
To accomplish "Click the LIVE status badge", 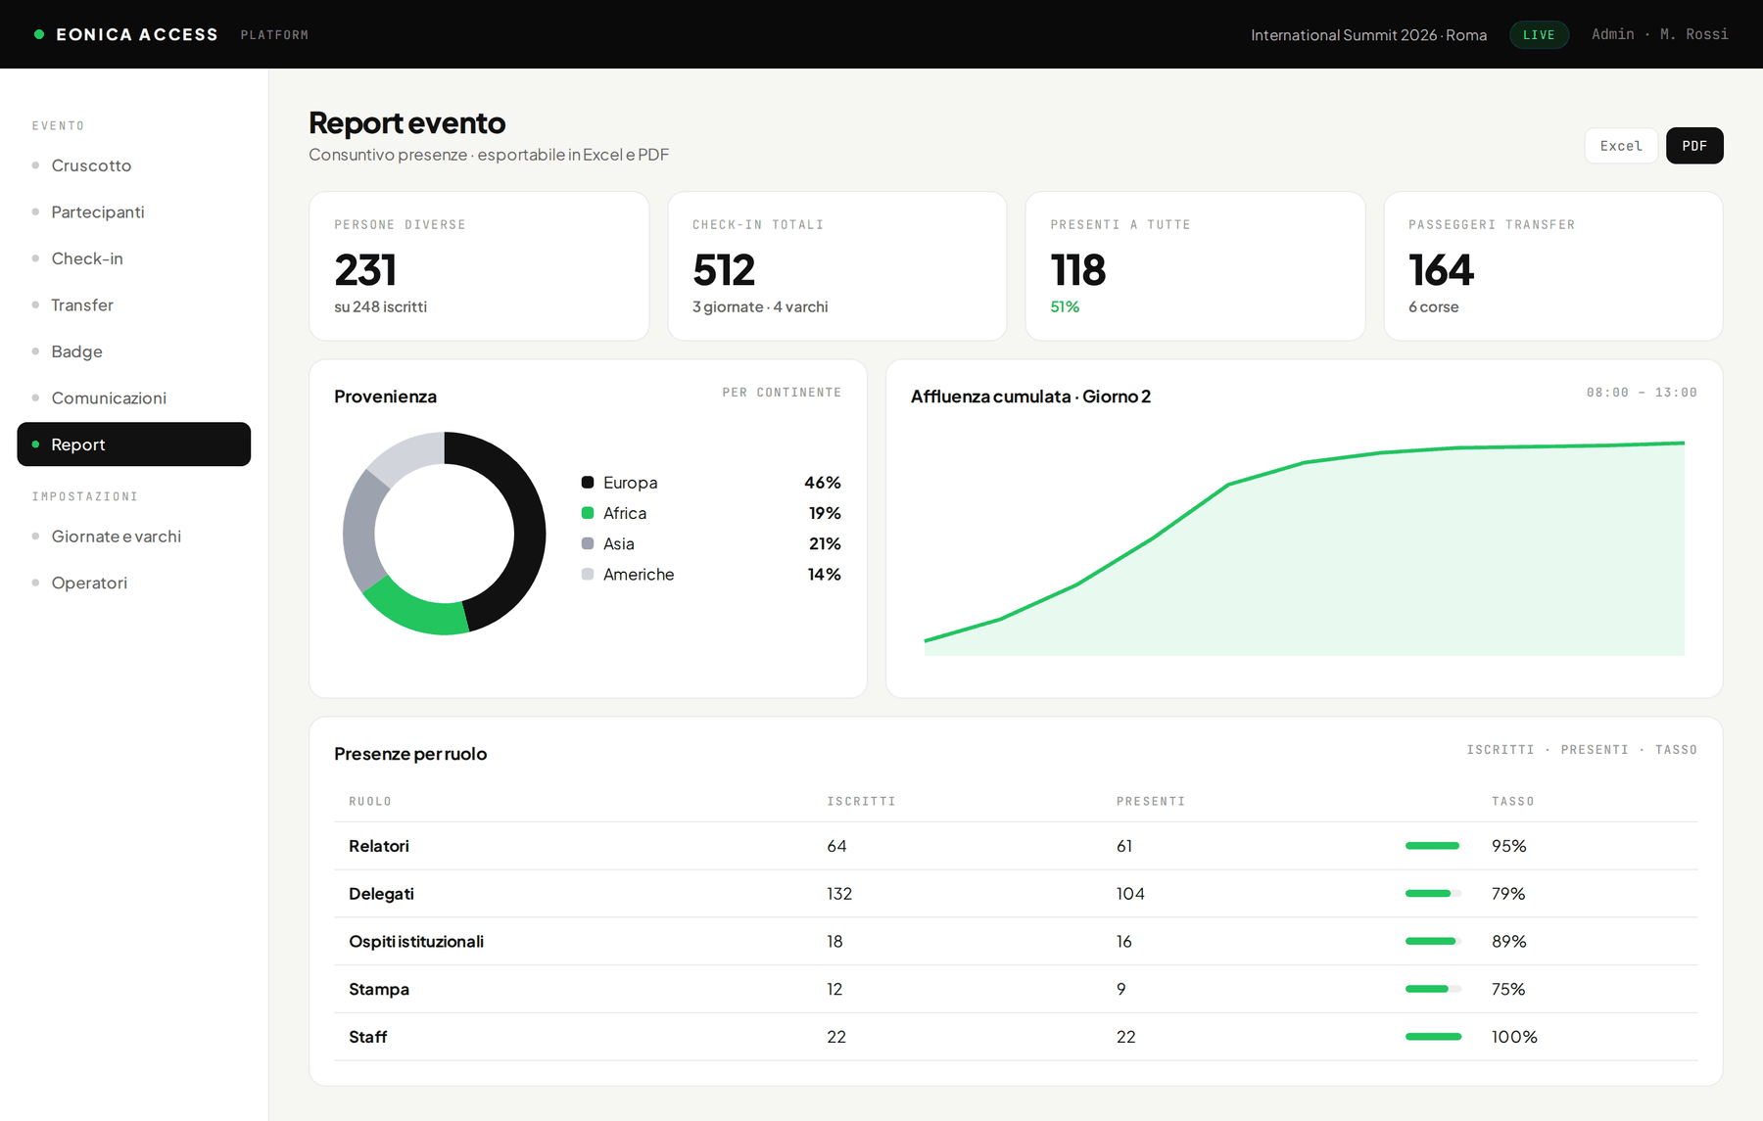I will click(1539, 34).
